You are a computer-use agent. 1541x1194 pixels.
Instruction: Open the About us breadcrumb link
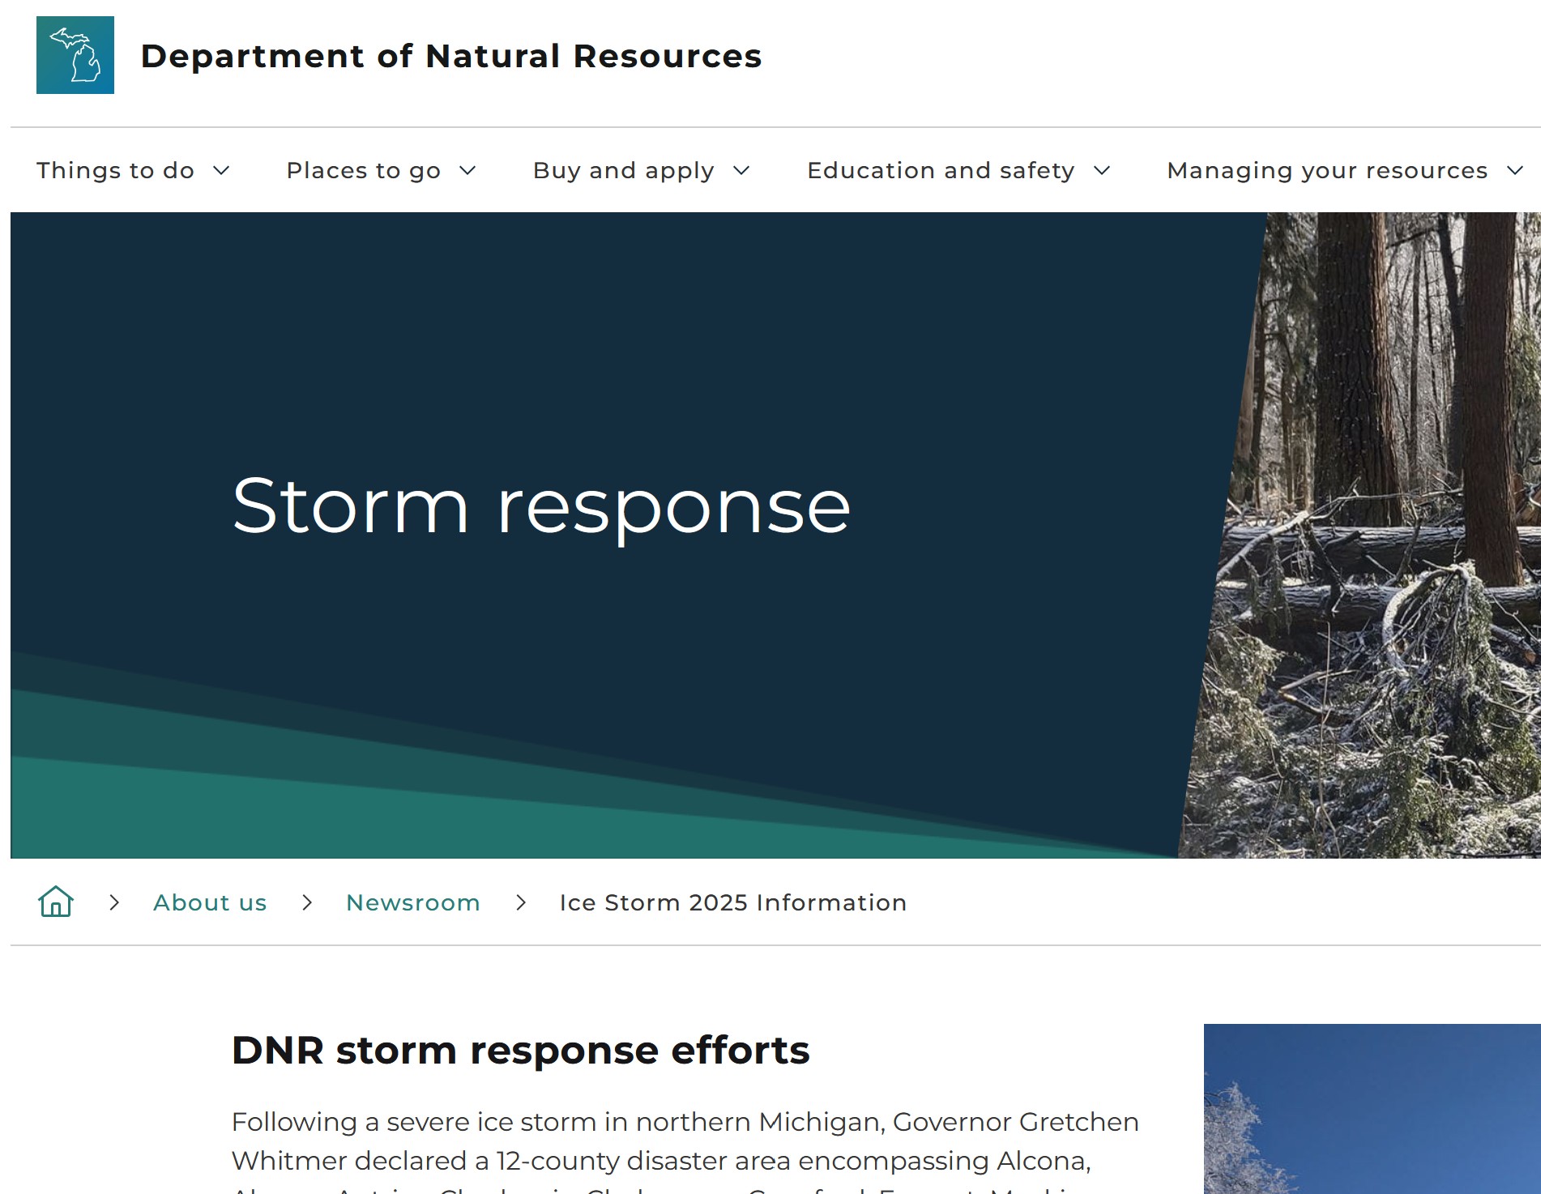click(210, 902)
